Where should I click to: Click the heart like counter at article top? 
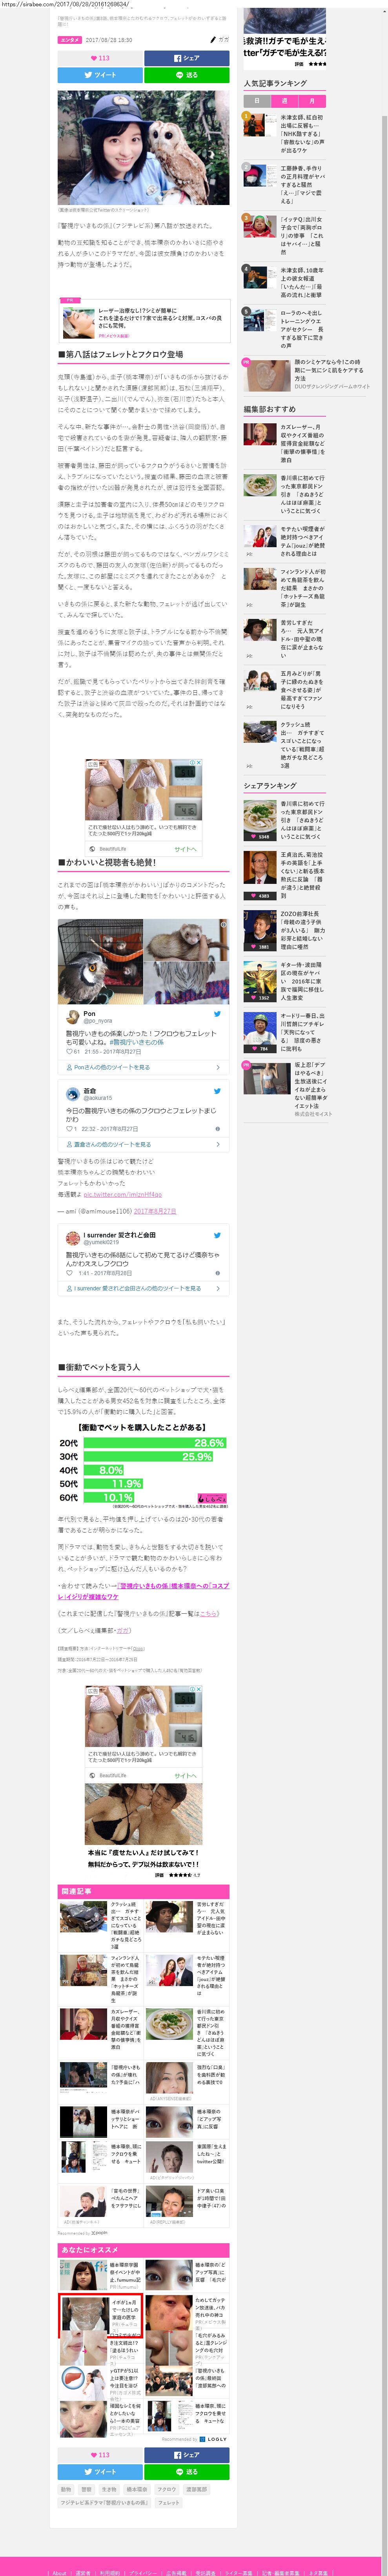point(100,58)
